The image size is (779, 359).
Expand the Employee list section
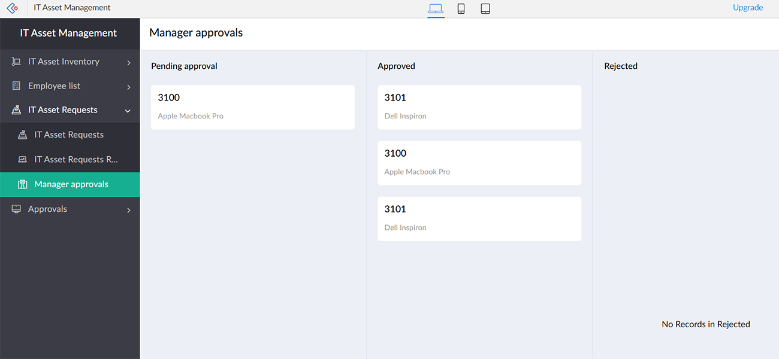click(128, 86)
